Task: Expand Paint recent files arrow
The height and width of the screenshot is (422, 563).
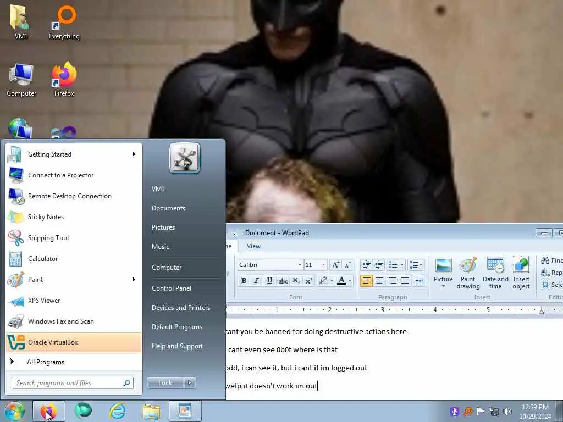Action: [x=134, y=280]
